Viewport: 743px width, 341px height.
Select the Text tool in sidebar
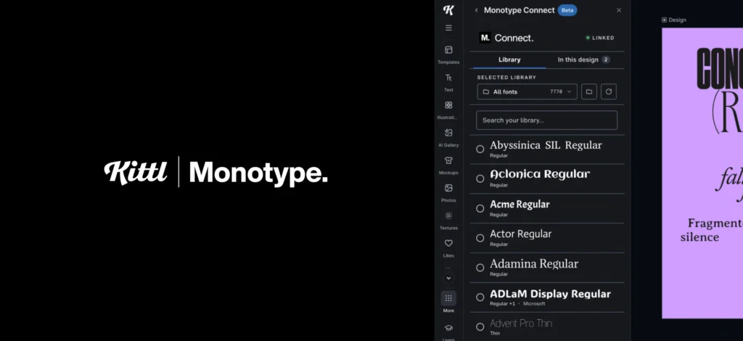448,82
